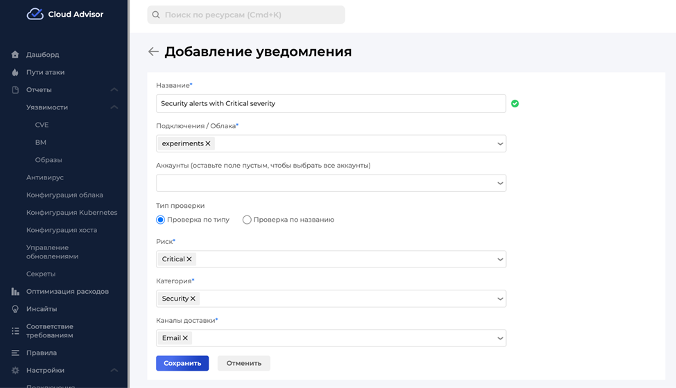This screenshot has width=676, height=388.
Task: Go to the CVE vulnerabilities page
Action: 42,125
